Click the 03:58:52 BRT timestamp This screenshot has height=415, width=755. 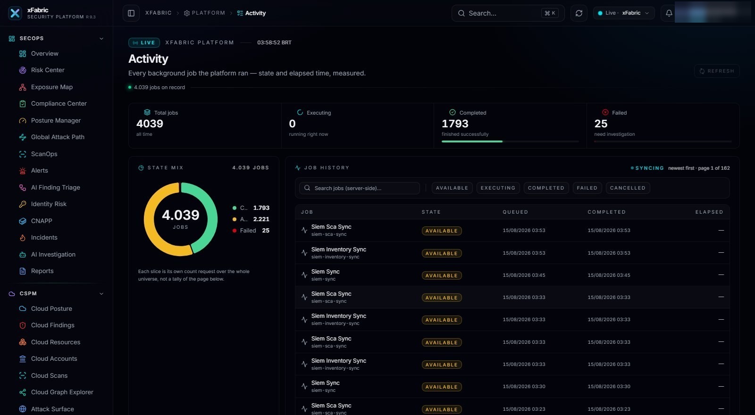coord(274,43)
